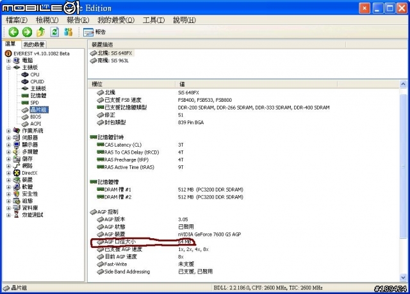Expand the 儲存 tree node
The width and height of the screenshot is (410, 294).
[8, 159]
